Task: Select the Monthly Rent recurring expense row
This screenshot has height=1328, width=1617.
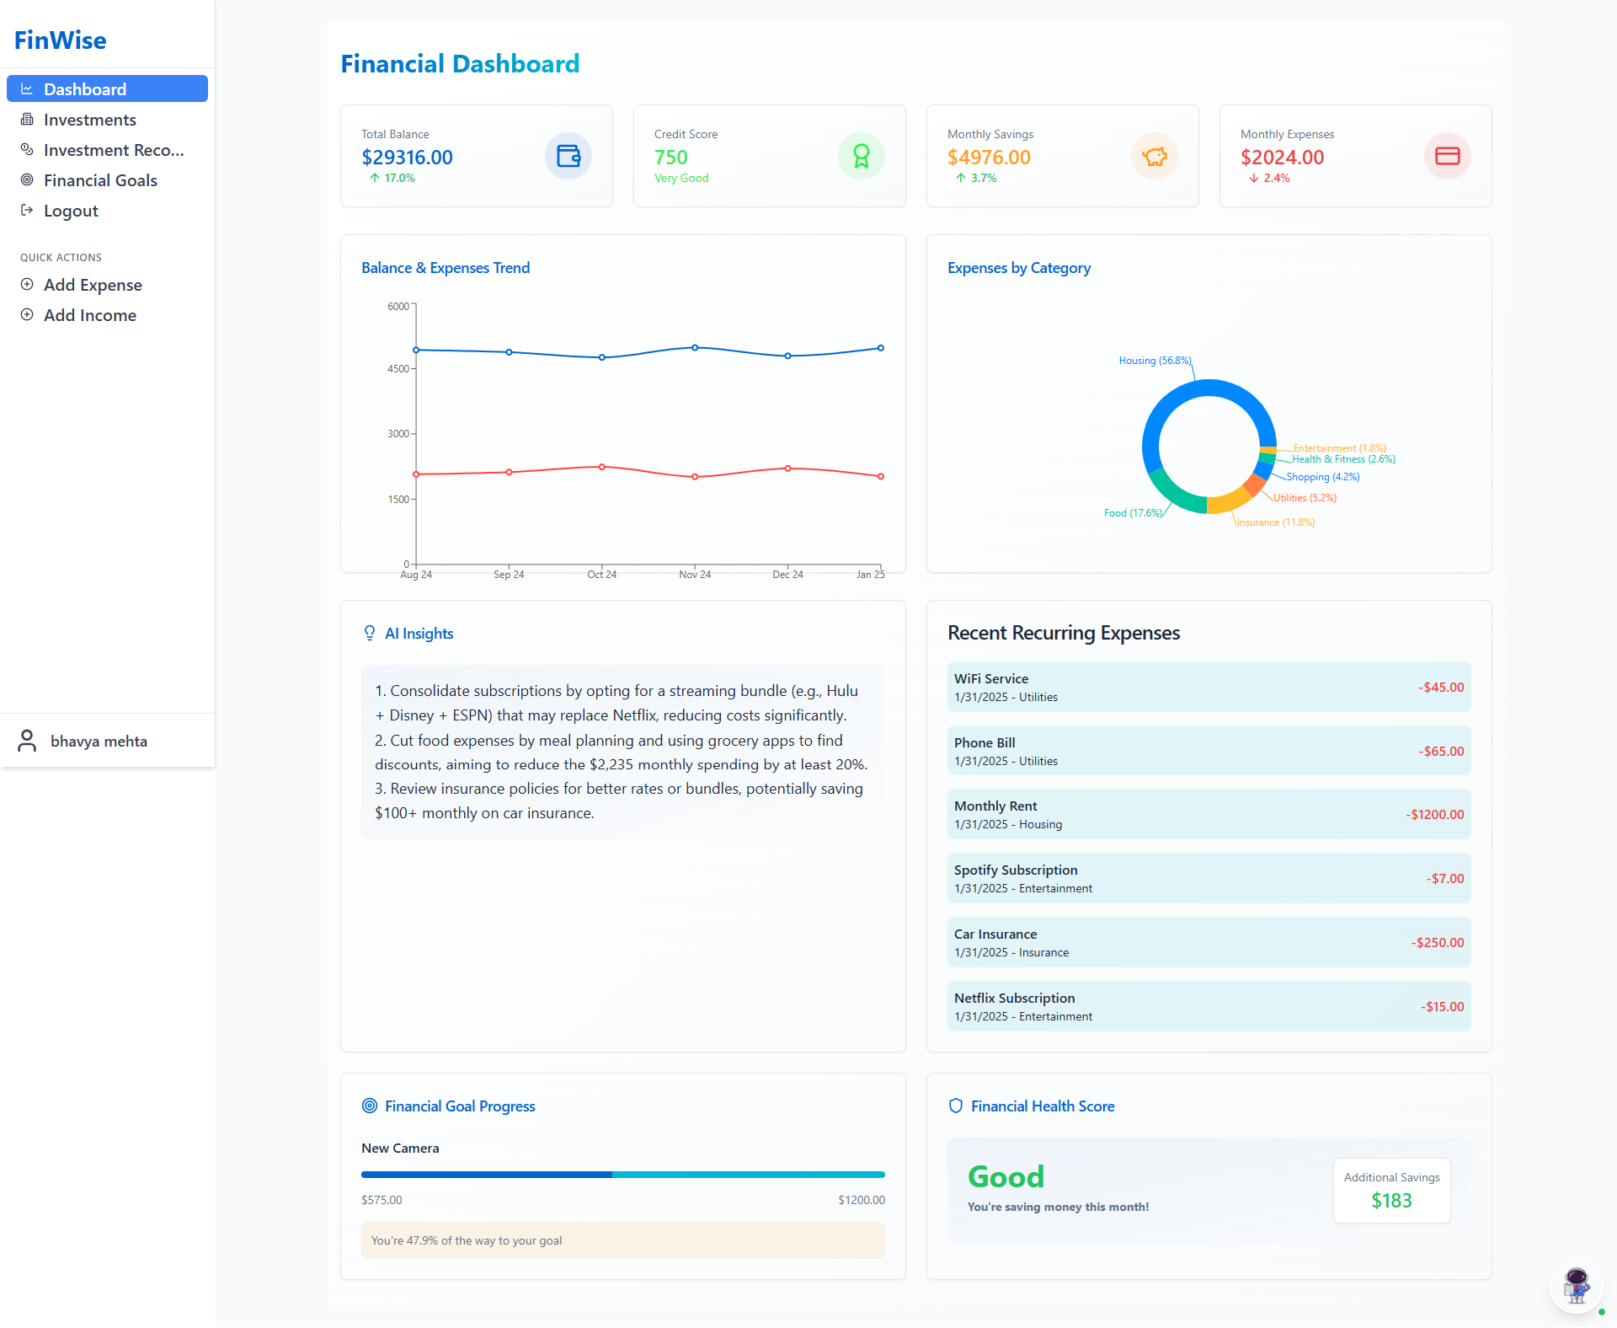Action: [x=1208, y=814]
